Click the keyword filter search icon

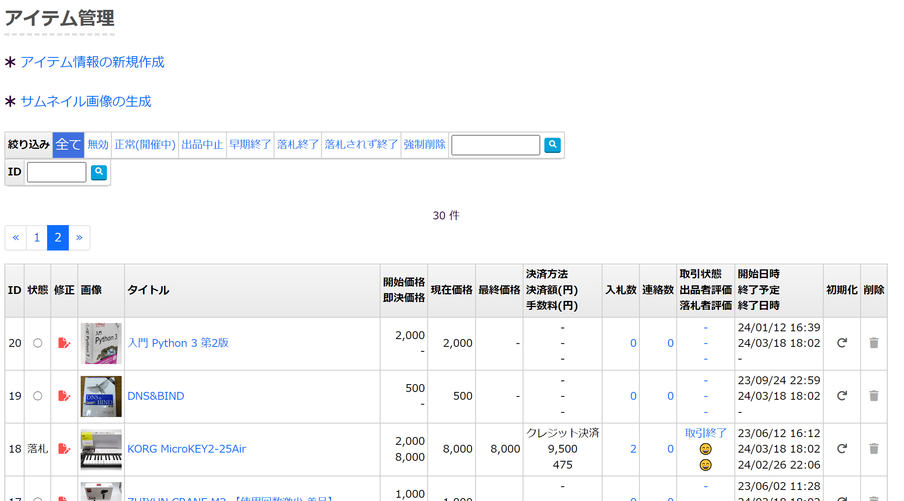click(552, 145)
